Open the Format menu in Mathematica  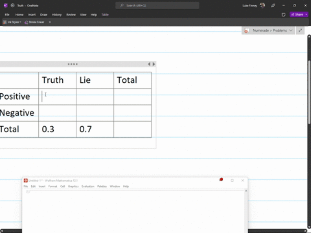tap(52, 186)
